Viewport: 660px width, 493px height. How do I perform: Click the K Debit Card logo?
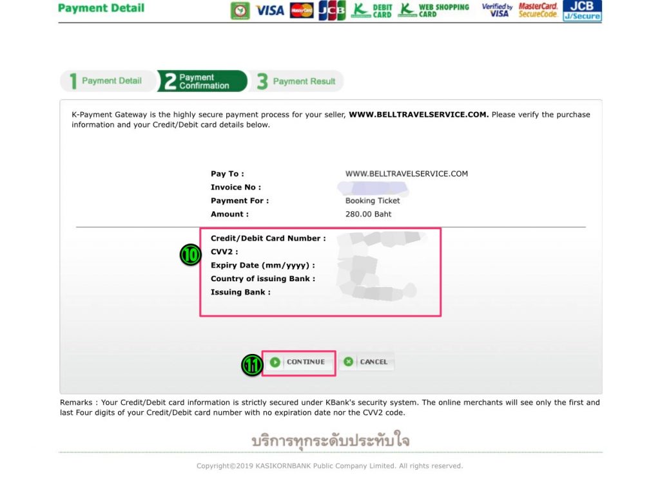tap(372, 10)
